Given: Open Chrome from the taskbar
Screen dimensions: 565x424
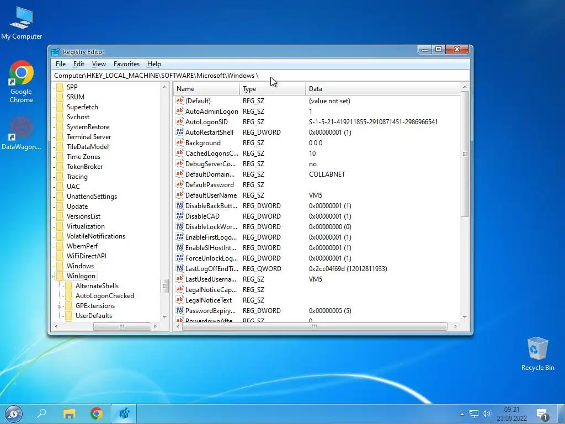Looking at the screenshot, I should (x=97, y=414).
